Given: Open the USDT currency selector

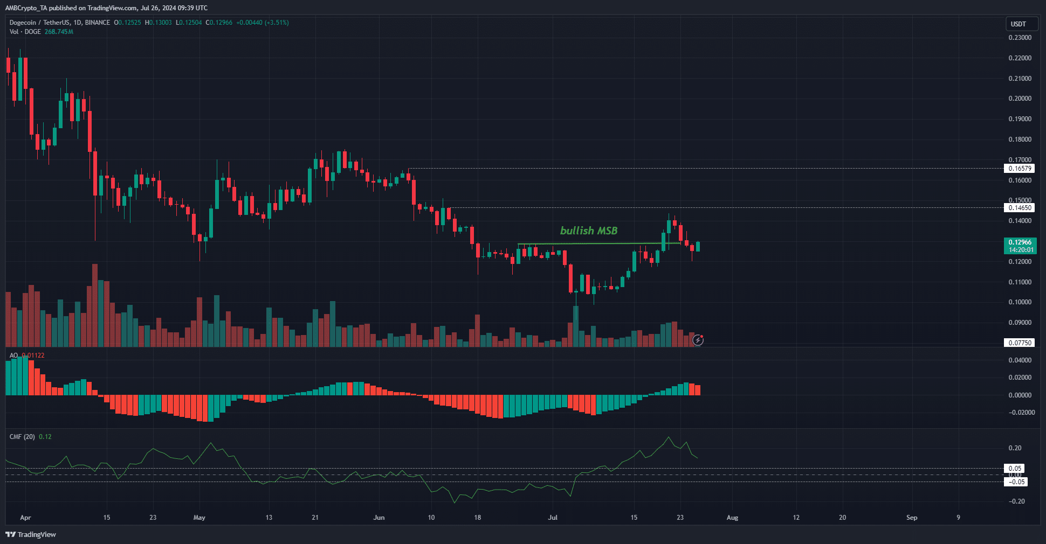Looking at the screenshot, I should (x=1022, y=24).
